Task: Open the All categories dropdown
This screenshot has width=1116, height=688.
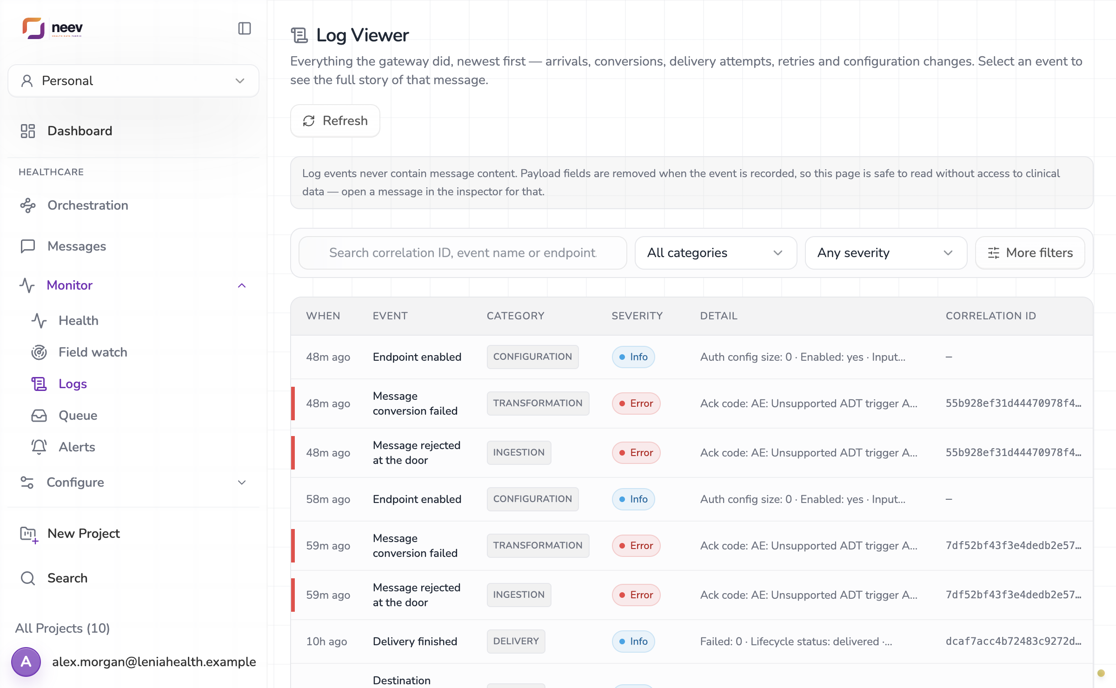Action: click(716, 253)
